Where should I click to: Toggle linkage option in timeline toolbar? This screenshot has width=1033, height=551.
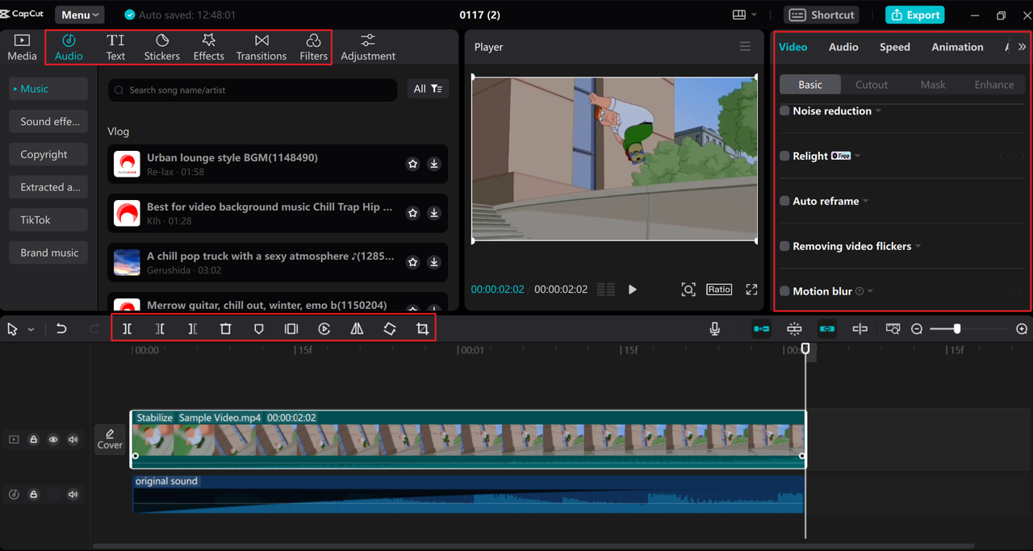tap(827, 329)
